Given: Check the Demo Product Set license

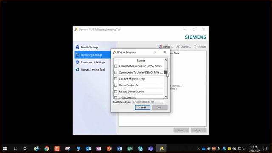Looking at the screenshot, I should pos(116,85).
